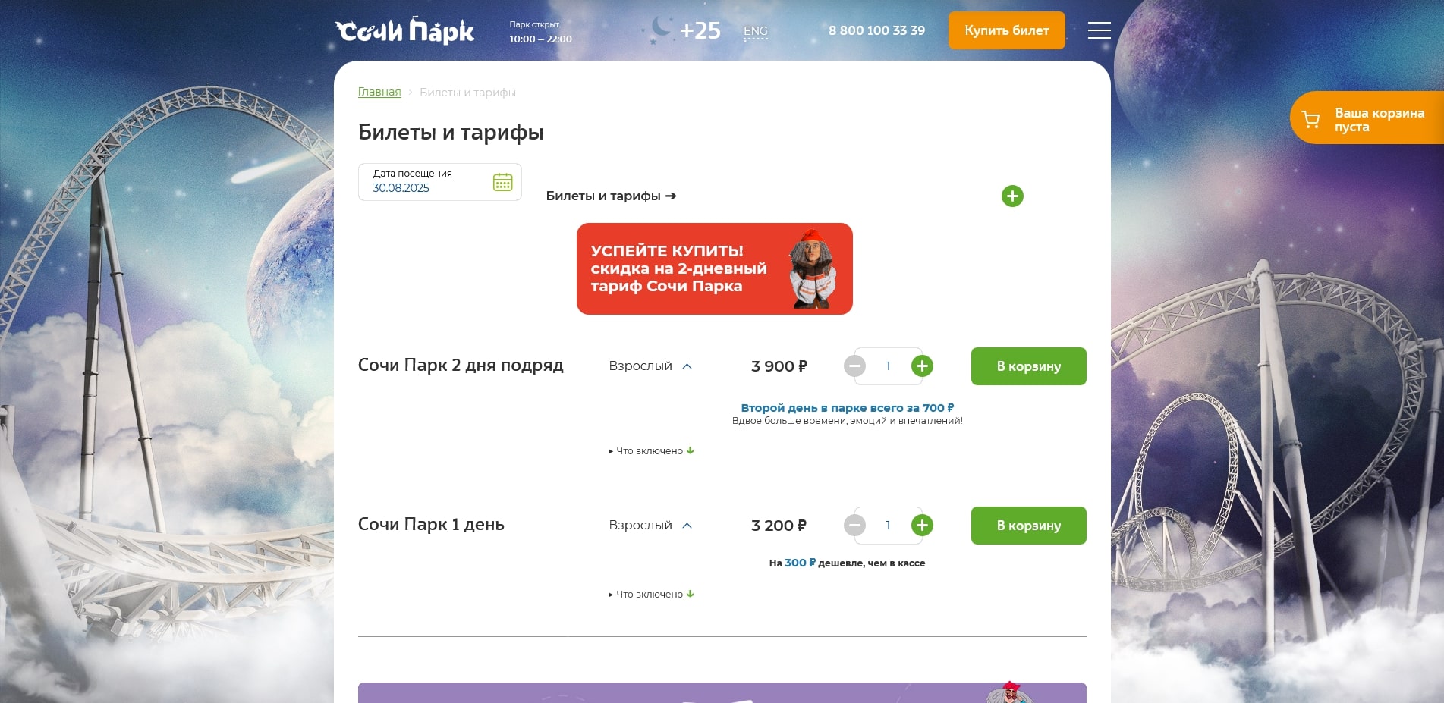Image resolution: width=1444 pixels, height=703 pixels.
Task: Click the quantity input field for 2-day ticket
Action: click(888, 366)
